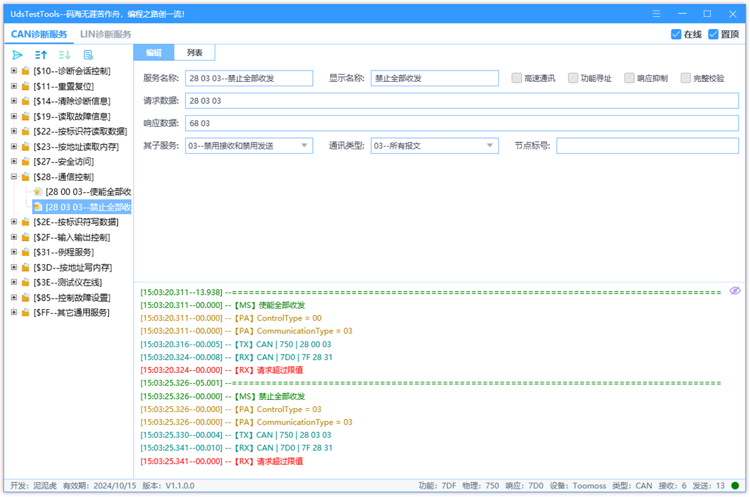Enable the 高速通讯 checkbox

516,78
